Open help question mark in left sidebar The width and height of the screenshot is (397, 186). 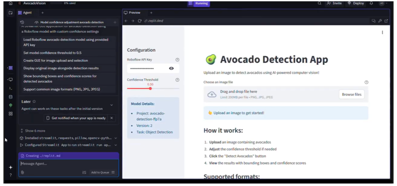pyautogui.click(x=11, y=175)
